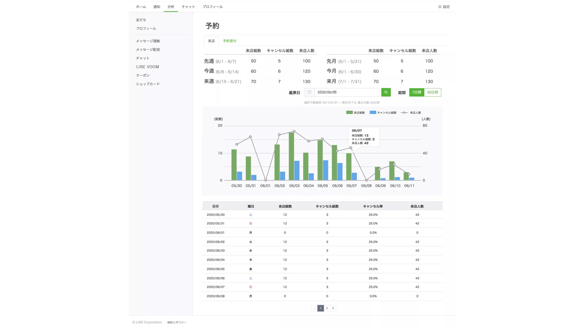Screen dimensions: 585x329
Task: Open the チャット top menu
Action: [188, 7]
